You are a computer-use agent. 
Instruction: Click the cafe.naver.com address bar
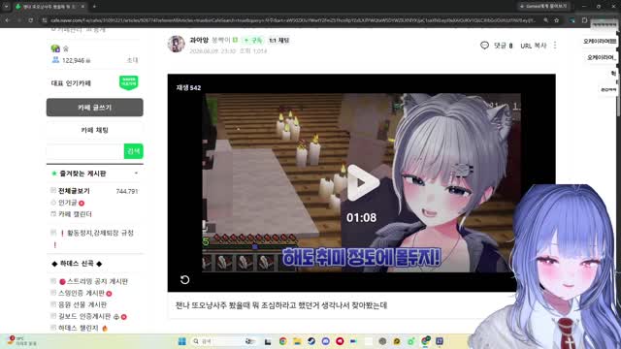293,20
